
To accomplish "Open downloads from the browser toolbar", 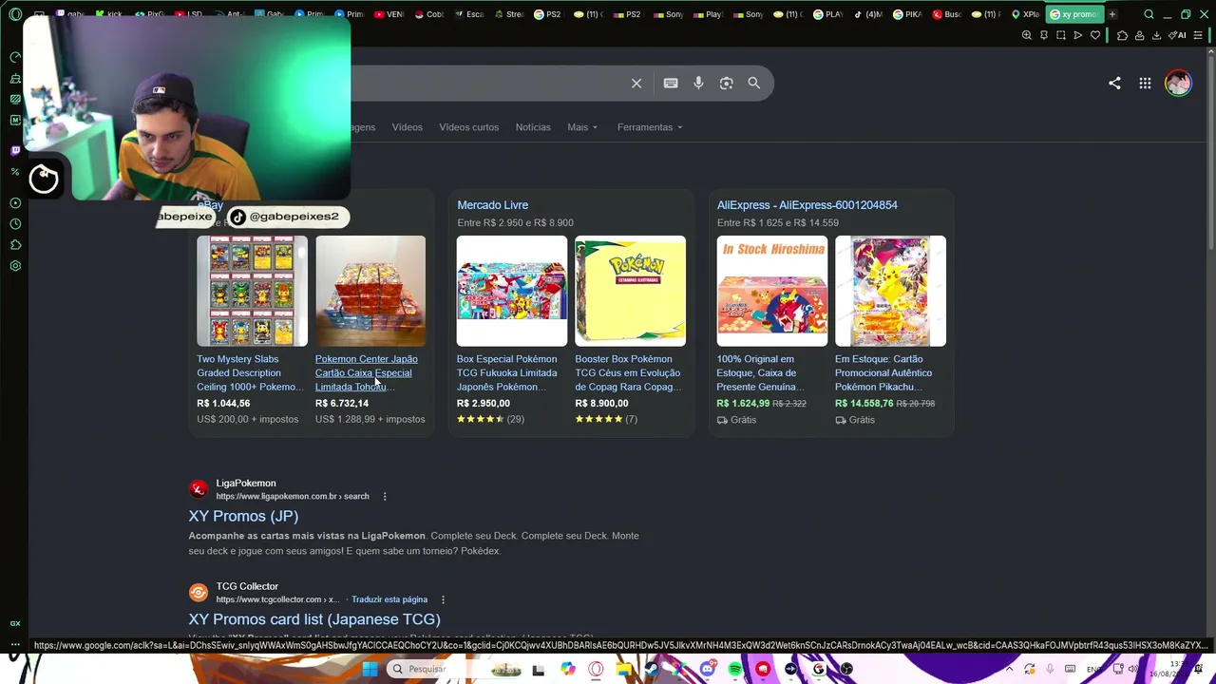I will 1156,35.
